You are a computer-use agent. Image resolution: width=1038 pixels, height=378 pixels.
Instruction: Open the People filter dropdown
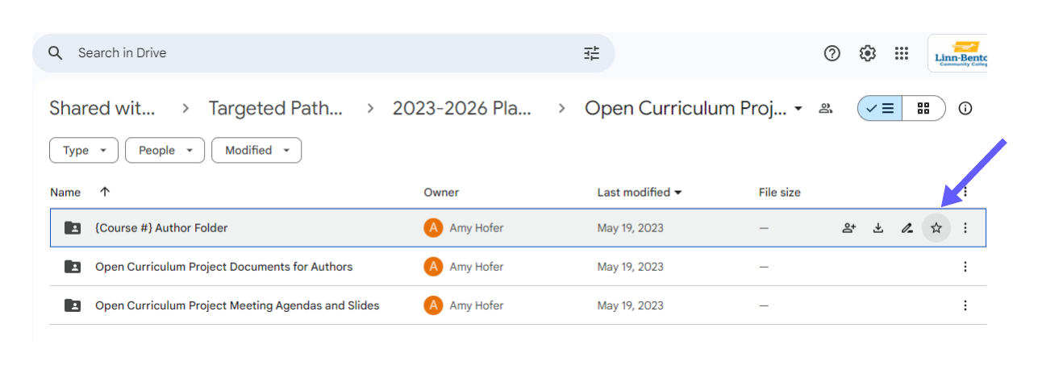click(165, 151)
